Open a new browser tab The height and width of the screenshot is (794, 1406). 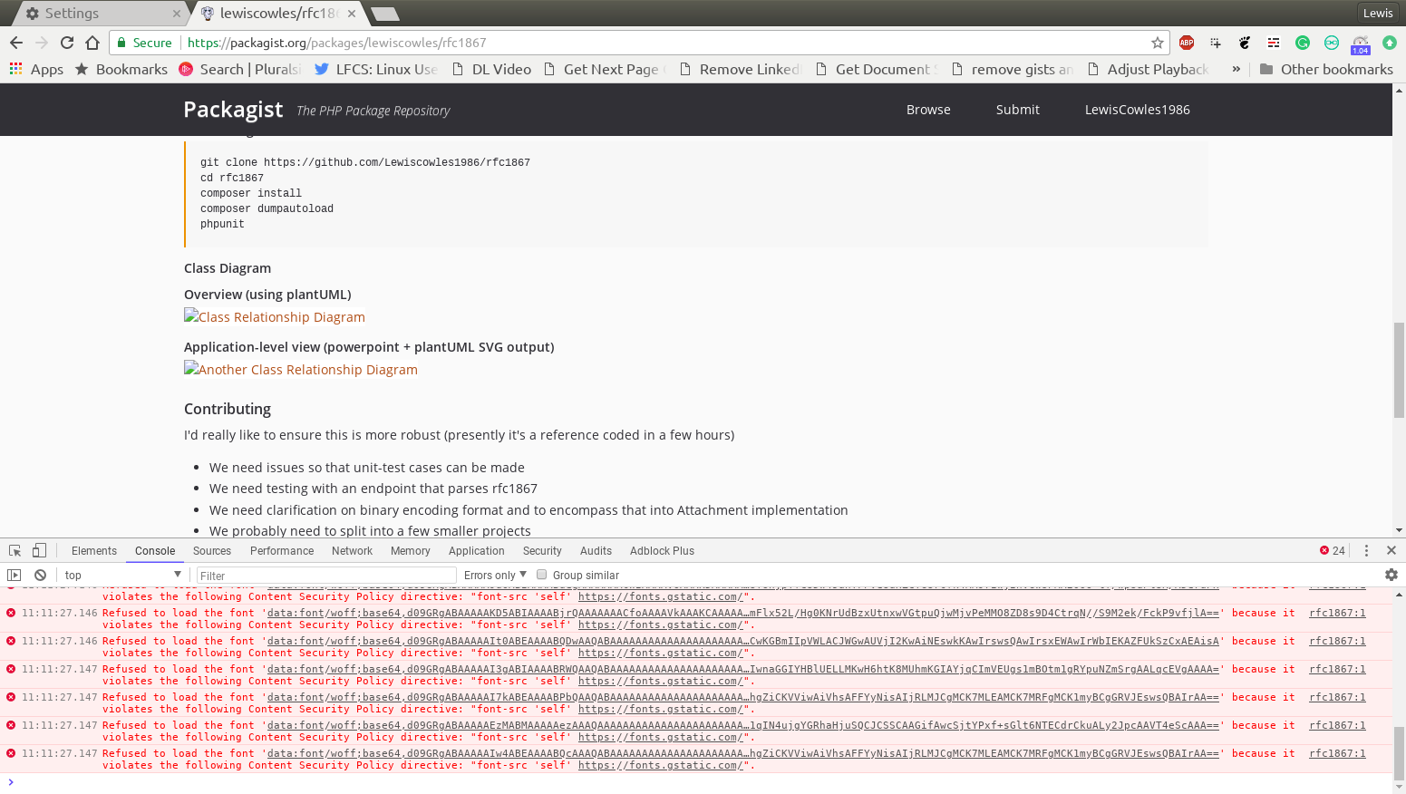(x=385, y=14)
